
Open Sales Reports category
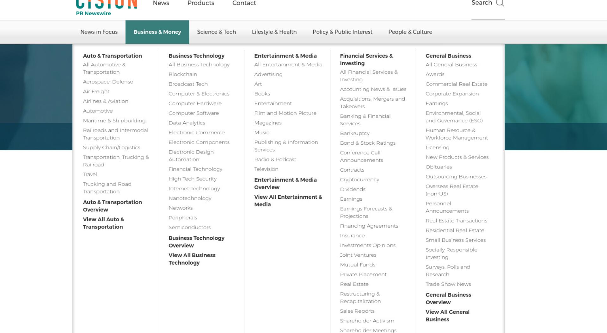pos(357,311)
